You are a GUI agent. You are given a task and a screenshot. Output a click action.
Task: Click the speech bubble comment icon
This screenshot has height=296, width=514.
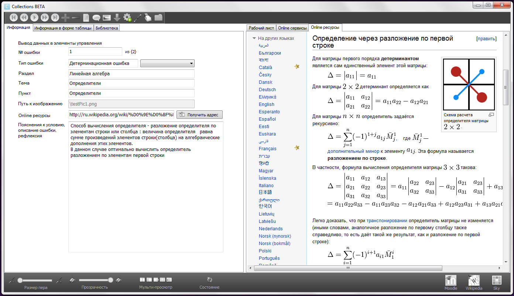coord(96,17)
